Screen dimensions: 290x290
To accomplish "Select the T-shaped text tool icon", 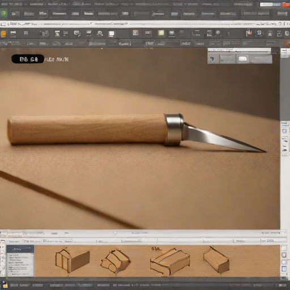I will pyautogui.click(x=57, y=33).
